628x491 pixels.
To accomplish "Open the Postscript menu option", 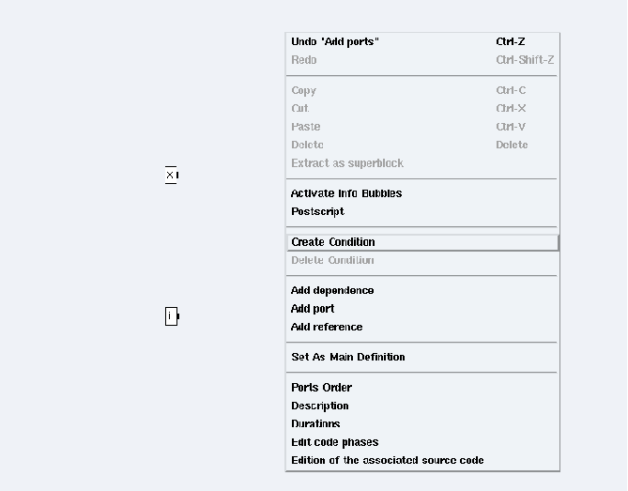I will [x=422, y=211].
